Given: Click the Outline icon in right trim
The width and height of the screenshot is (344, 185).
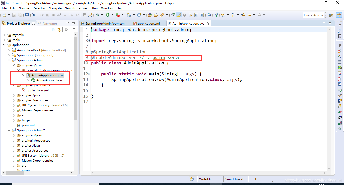Looking at the screenshot, I should (x=340, y=31).
